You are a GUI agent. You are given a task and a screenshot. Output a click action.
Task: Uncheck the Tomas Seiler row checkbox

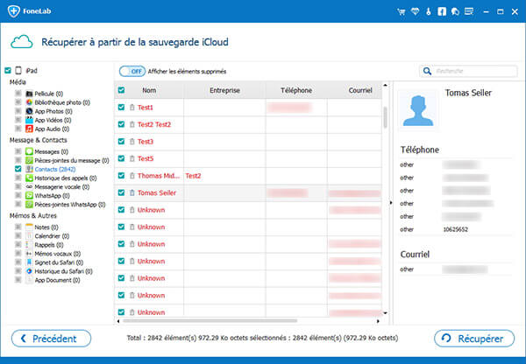(122, 192)
